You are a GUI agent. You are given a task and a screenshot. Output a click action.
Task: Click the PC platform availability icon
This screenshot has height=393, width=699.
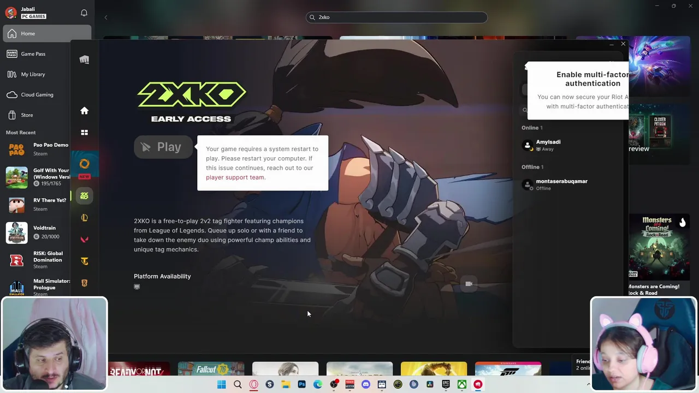(x=137, y=287)
